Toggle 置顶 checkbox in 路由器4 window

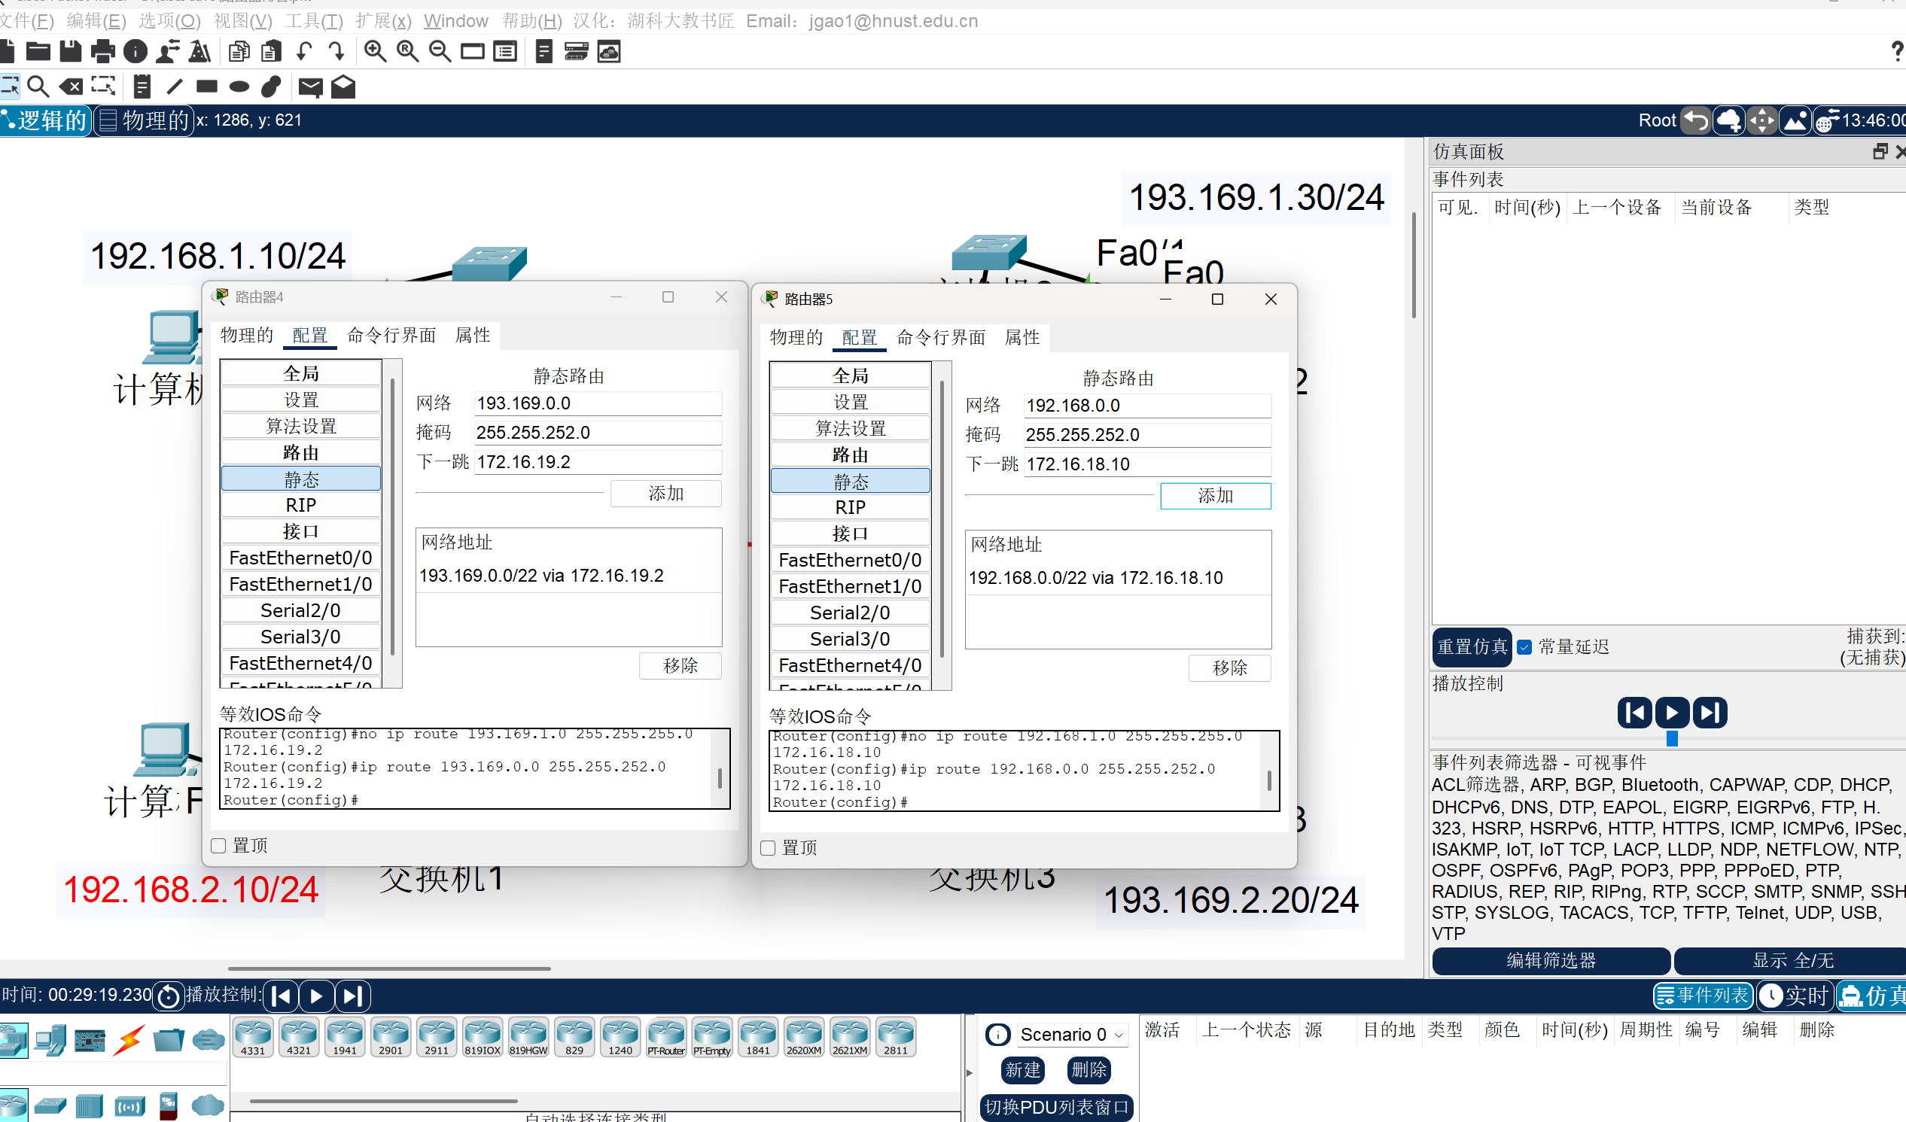point(218,845)
